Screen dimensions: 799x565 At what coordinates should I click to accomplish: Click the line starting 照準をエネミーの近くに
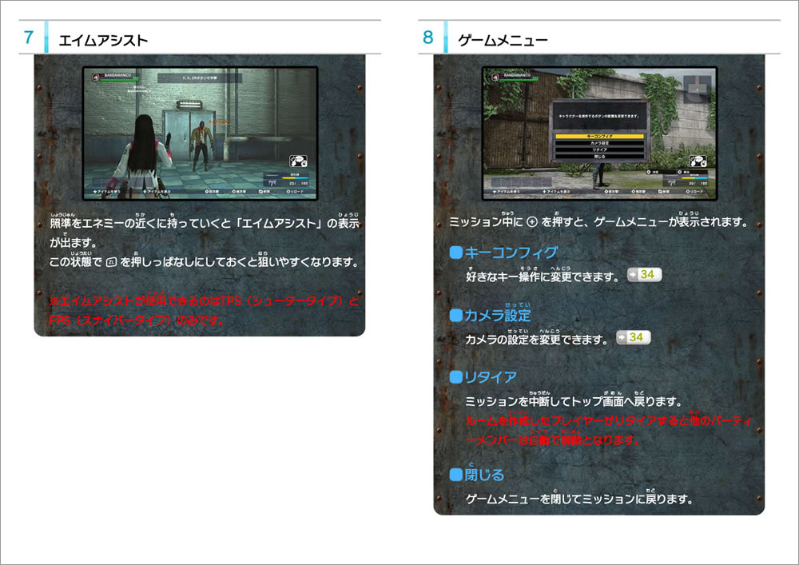[205, 223]
